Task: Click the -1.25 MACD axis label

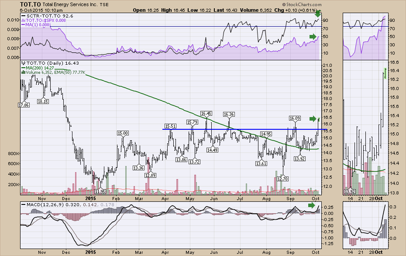Action: 327,244
